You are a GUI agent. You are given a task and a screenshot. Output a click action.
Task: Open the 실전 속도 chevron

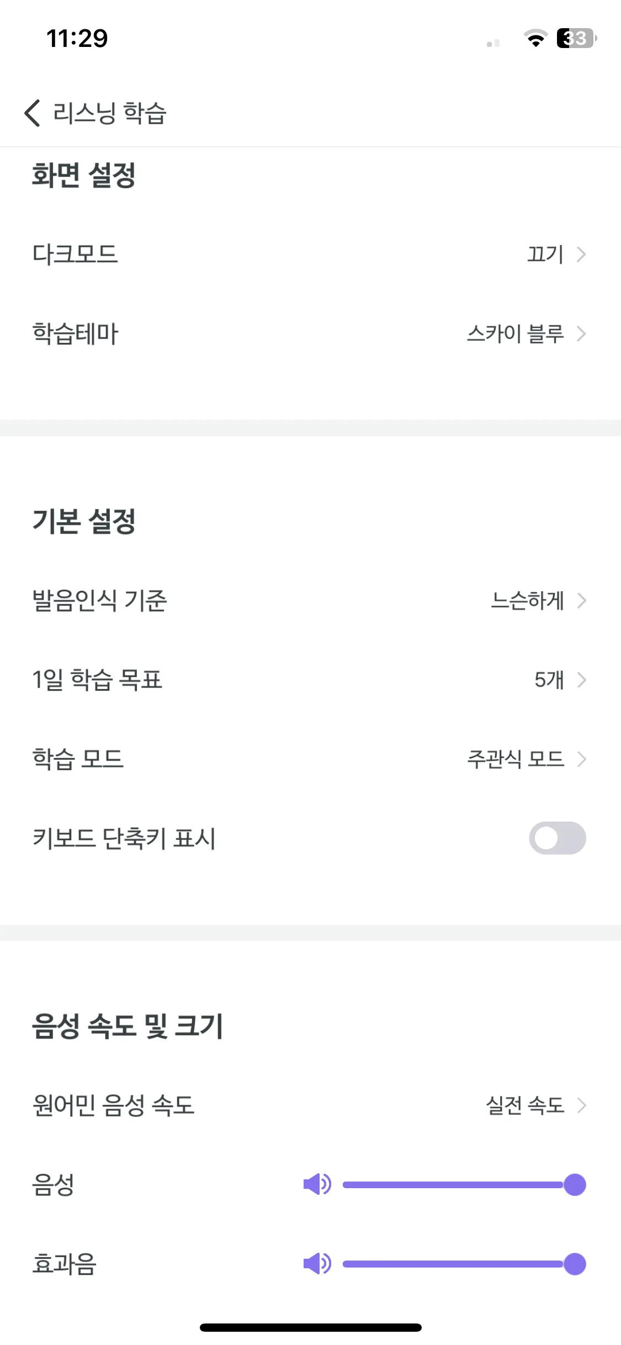[x=581, y=1105]
